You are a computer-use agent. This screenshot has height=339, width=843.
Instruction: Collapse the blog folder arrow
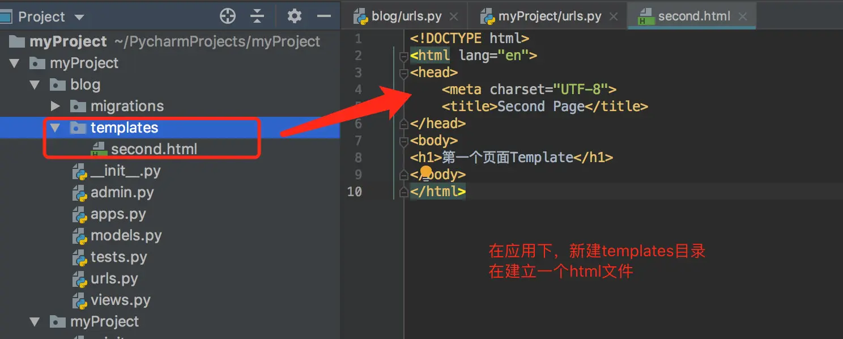coord(35,85)
